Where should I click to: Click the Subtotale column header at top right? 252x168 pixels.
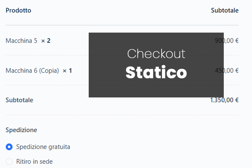point(224,10)
